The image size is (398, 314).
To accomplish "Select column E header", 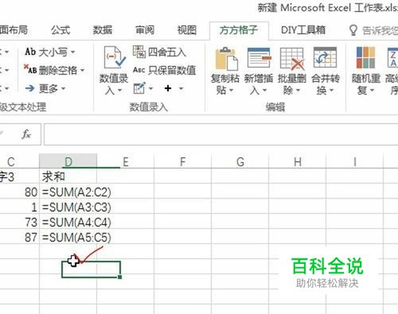I will coord(126,161).
